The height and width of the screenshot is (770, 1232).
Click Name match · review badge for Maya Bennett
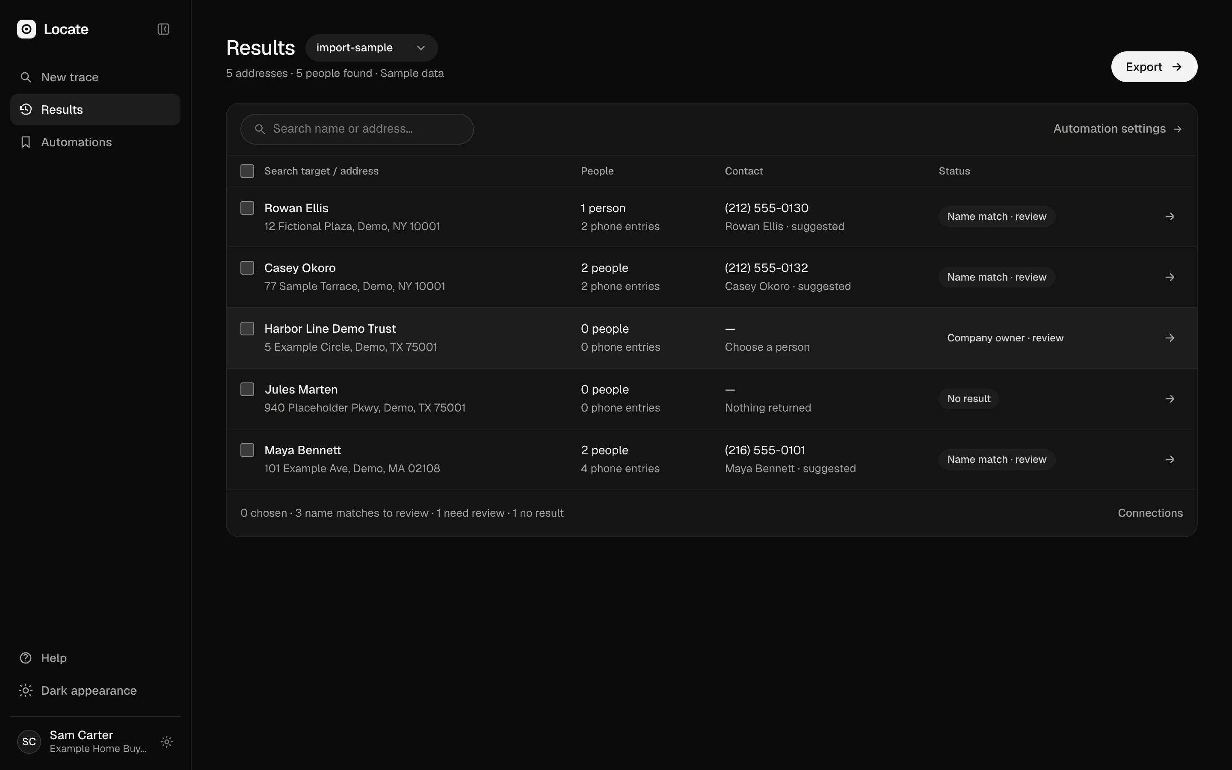(x=996, y=459)
